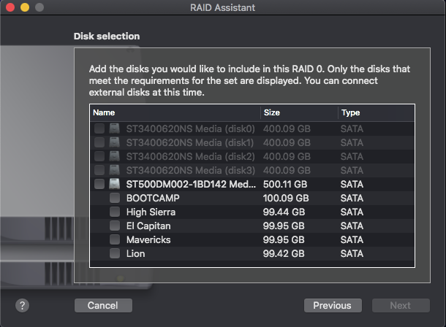Click the 'Disk selection' heading

(x=107, y=36)
